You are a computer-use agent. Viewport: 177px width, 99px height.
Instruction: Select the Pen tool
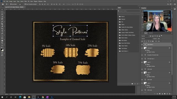point(2,33)
